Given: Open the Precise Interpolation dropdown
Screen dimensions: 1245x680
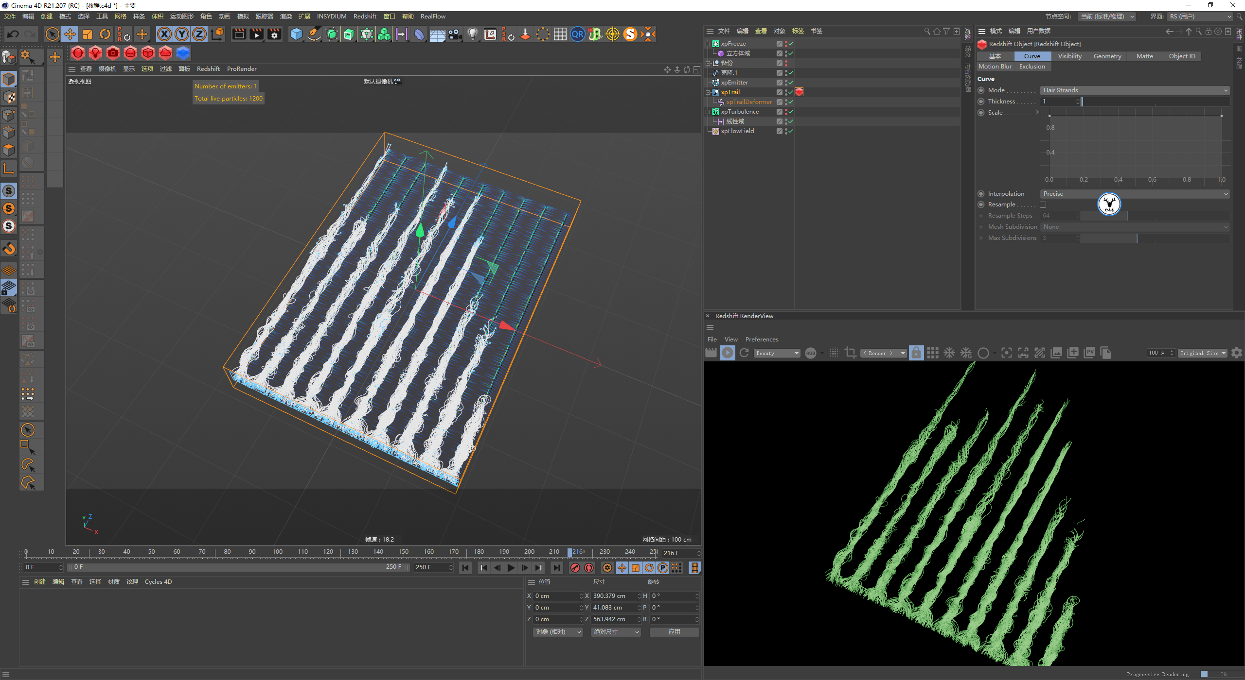Looking at the screenshot, I should click(1135, 194).
